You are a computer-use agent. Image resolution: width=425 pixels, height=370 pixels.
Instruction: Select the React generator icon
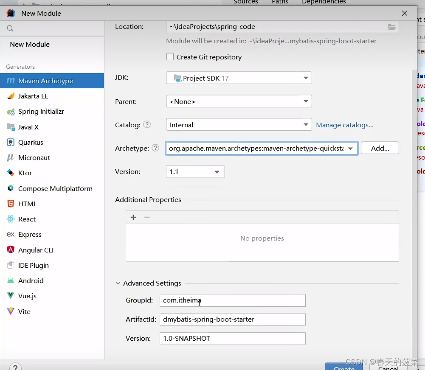[x=11, y=219]
